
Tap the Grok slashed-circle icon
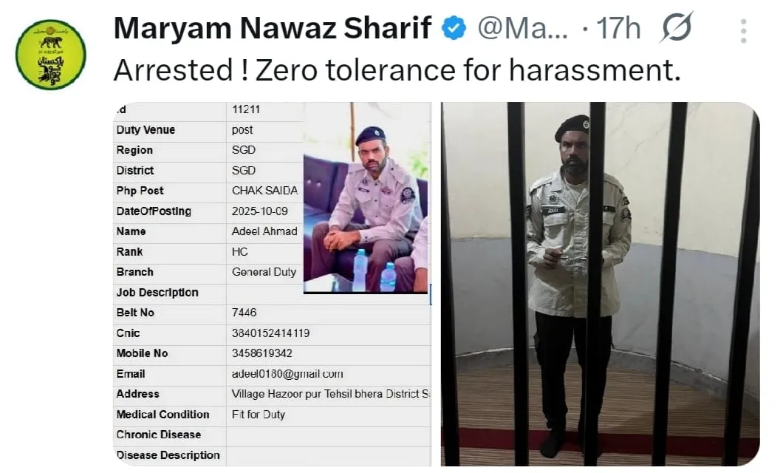[674, 30]
